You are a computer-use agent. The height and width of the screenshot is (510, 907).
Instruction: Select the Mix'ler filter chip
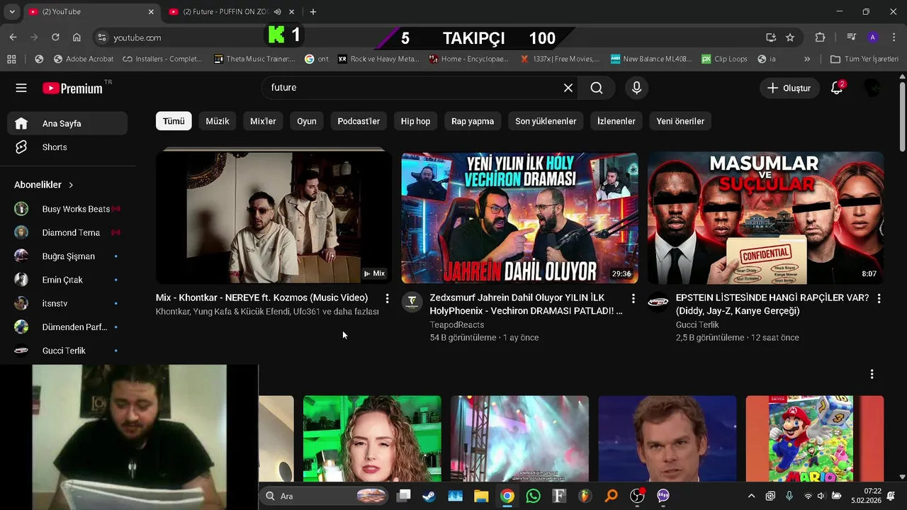coord(263,121)
